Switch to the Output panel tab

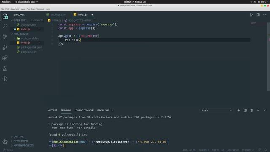tap(52, 111)
